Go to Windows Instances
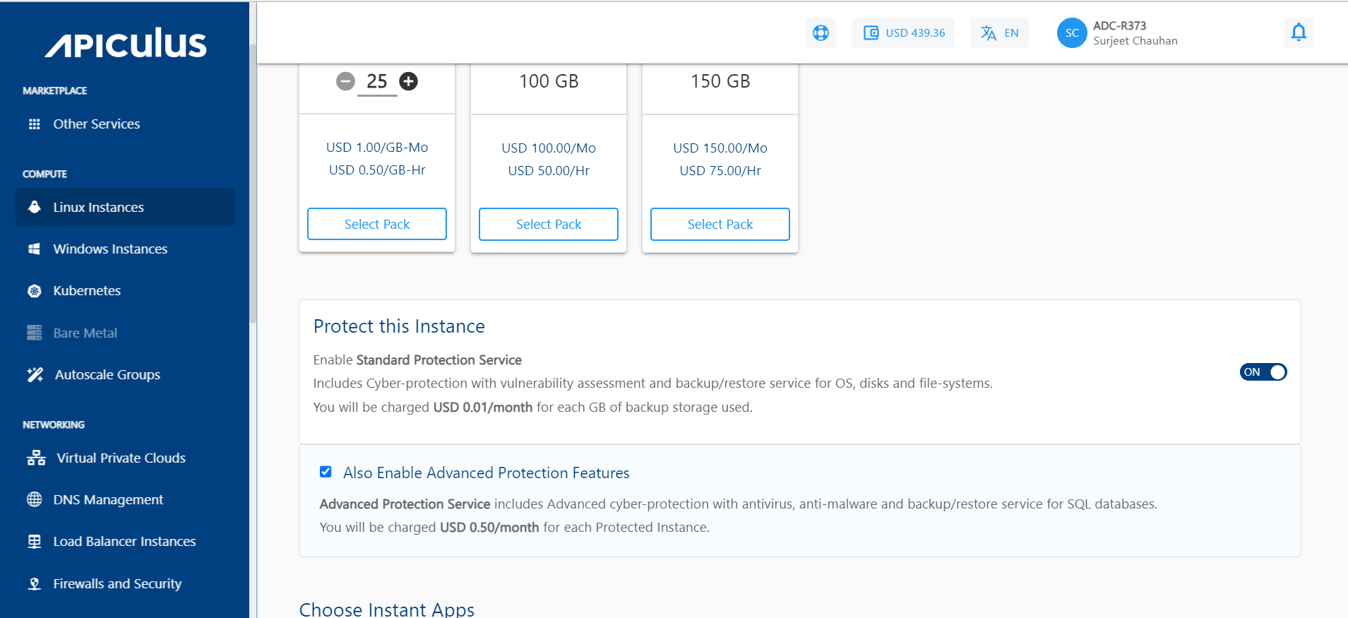Image resolution: width=1348 pixels, height=618 pixels. [110, 249]
